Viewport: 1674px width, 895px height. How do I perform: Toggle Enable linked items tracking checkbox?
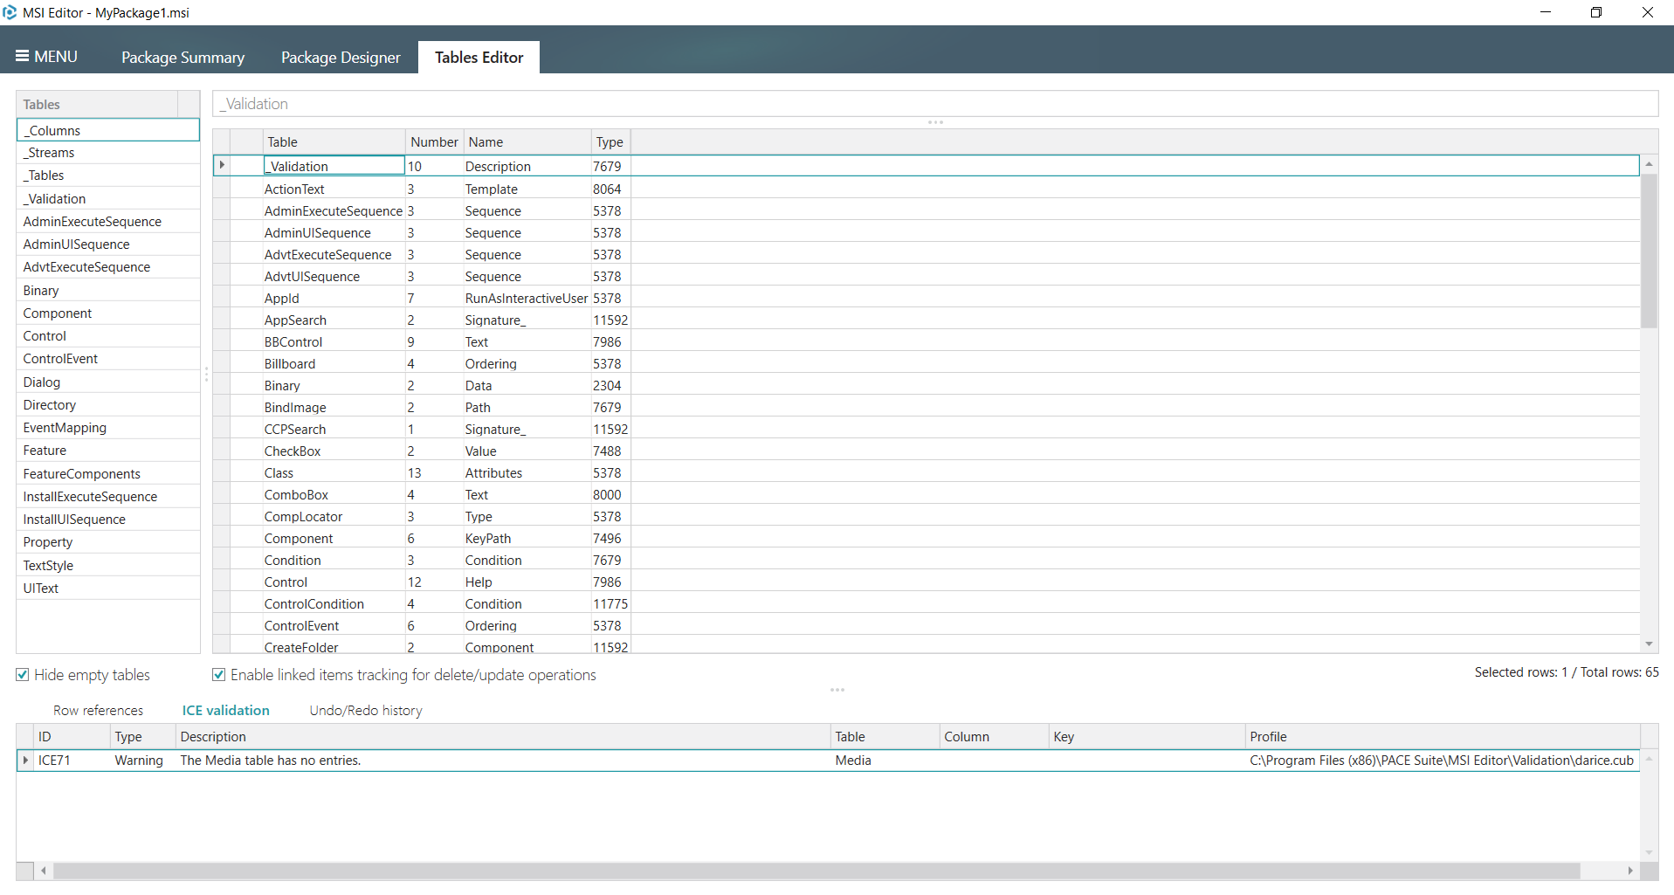[219, 675]
